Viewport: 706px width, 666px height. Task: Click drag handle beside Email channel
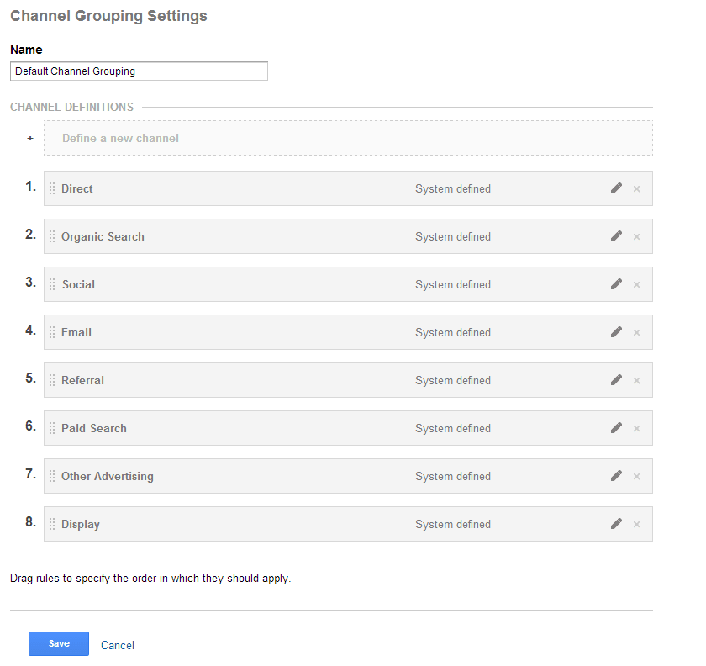pyautogui.click(x=52, y=332)
